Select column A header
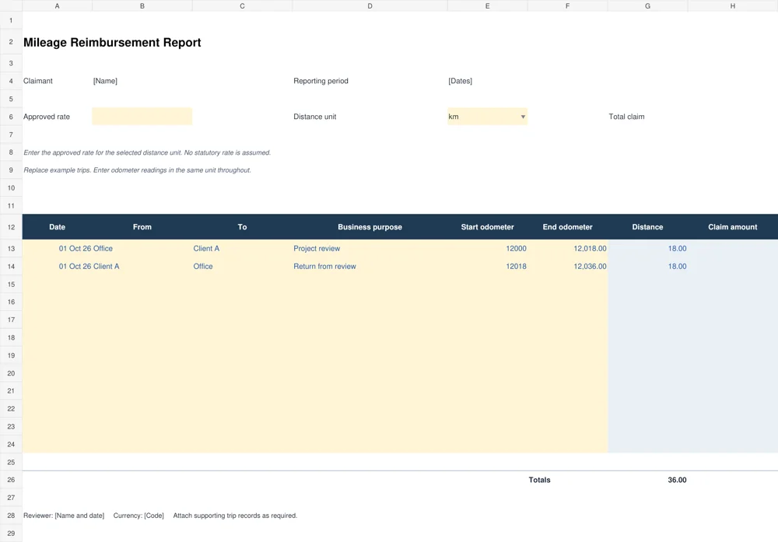The width and height of the screenshot is (778, 542). pyautogui.click(x=57, y=6)
